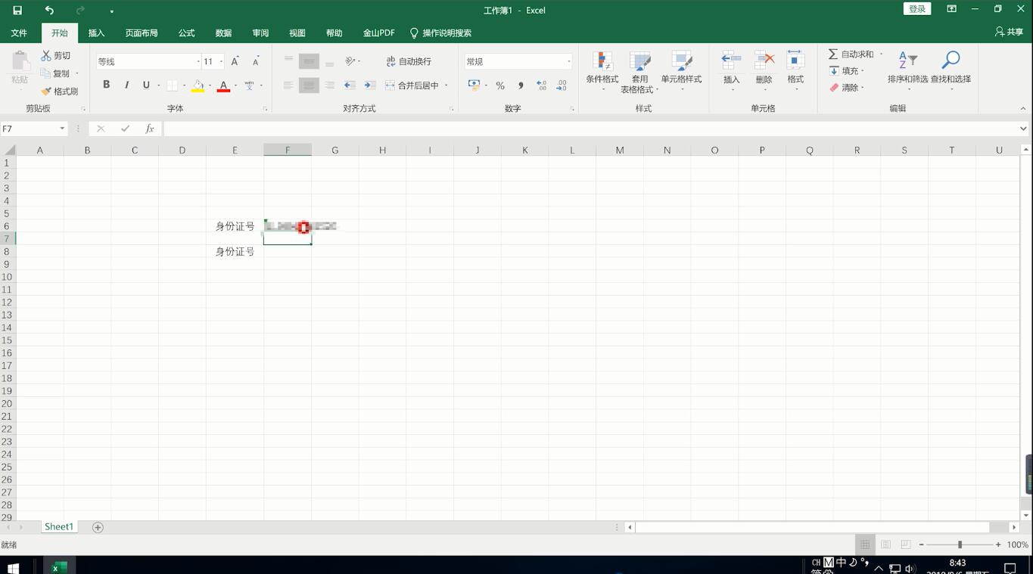Switch to the Formulas (公式) tab

click(x=186, y=33)
